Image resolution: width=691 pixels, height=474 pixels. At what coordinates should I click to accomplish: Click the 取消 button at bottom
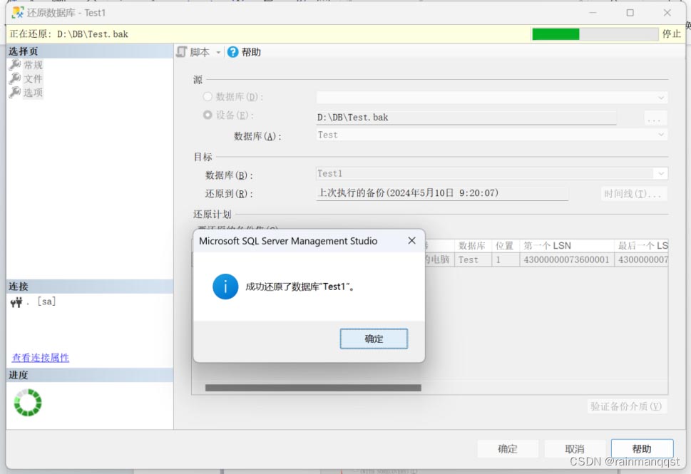pyautogui.click(x=575, y=449)
